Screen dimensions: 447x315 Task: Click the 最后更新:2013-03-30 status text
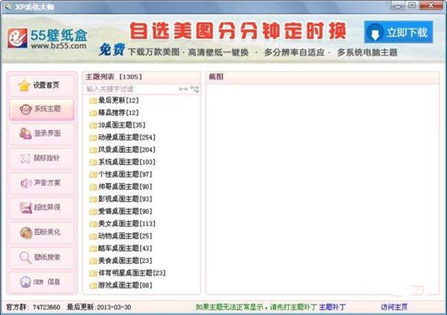coord(99,308)
